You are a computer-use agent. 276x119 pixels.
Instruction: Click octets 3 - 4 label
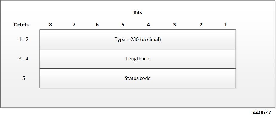tap(23, 58)
